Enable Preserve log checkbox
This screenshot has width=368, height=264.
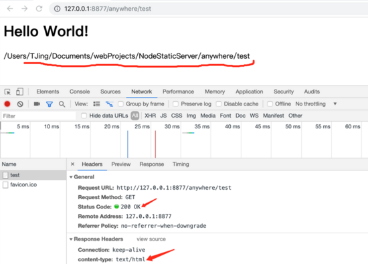tap(175, 104)
